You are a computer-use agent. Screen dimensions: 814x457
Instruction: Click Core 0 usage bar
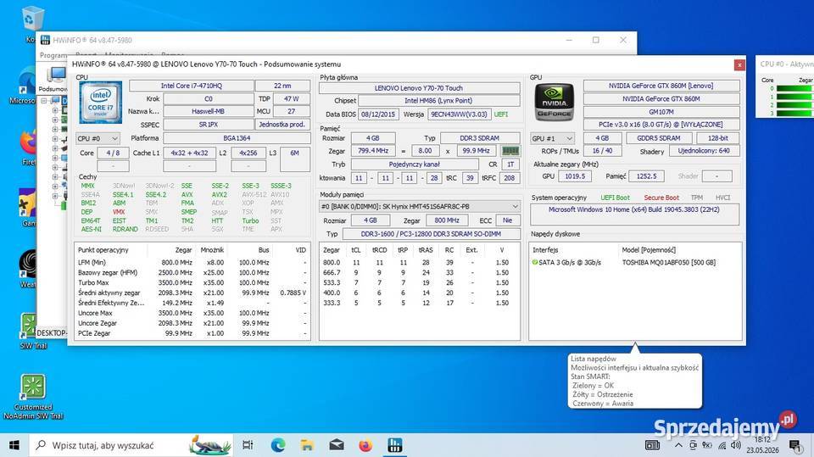point(794,89)
